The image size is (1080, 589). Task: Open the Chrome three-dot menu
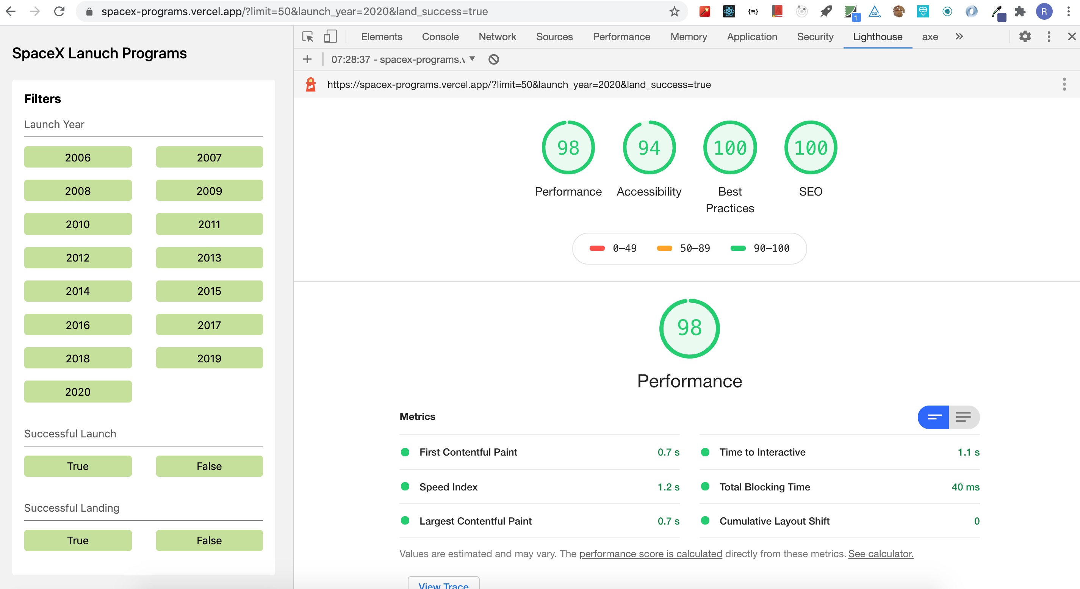tap(1068, 11)
